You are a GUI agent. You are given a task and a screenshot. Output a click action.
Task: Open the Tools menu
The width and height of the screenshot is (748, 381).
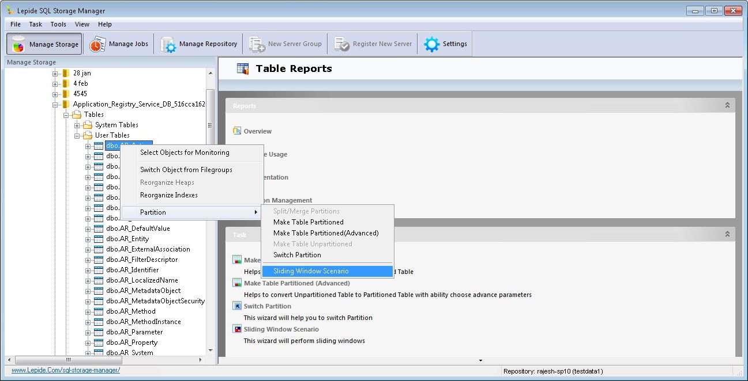(58, 24)
